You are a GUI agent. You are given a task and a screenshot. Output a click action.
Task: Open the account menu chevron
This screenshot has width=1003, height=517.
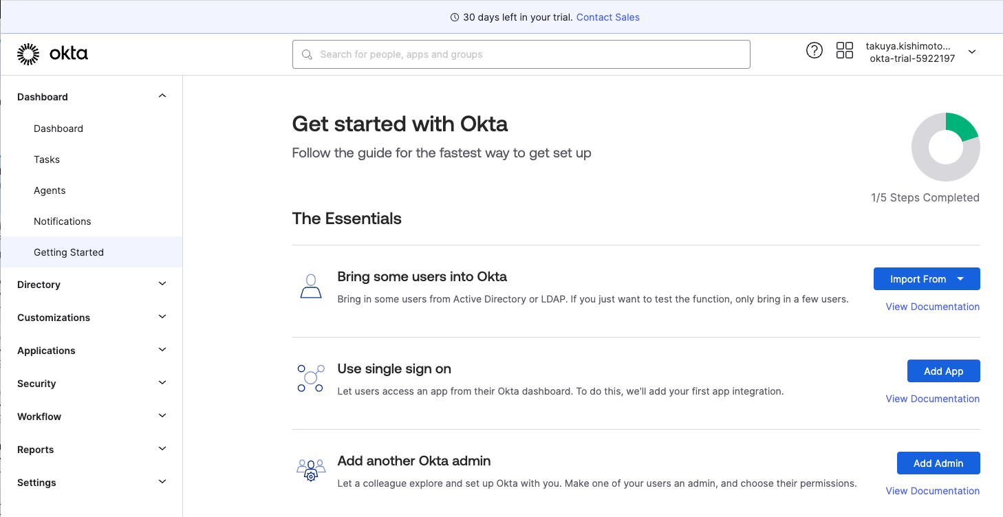972,52
